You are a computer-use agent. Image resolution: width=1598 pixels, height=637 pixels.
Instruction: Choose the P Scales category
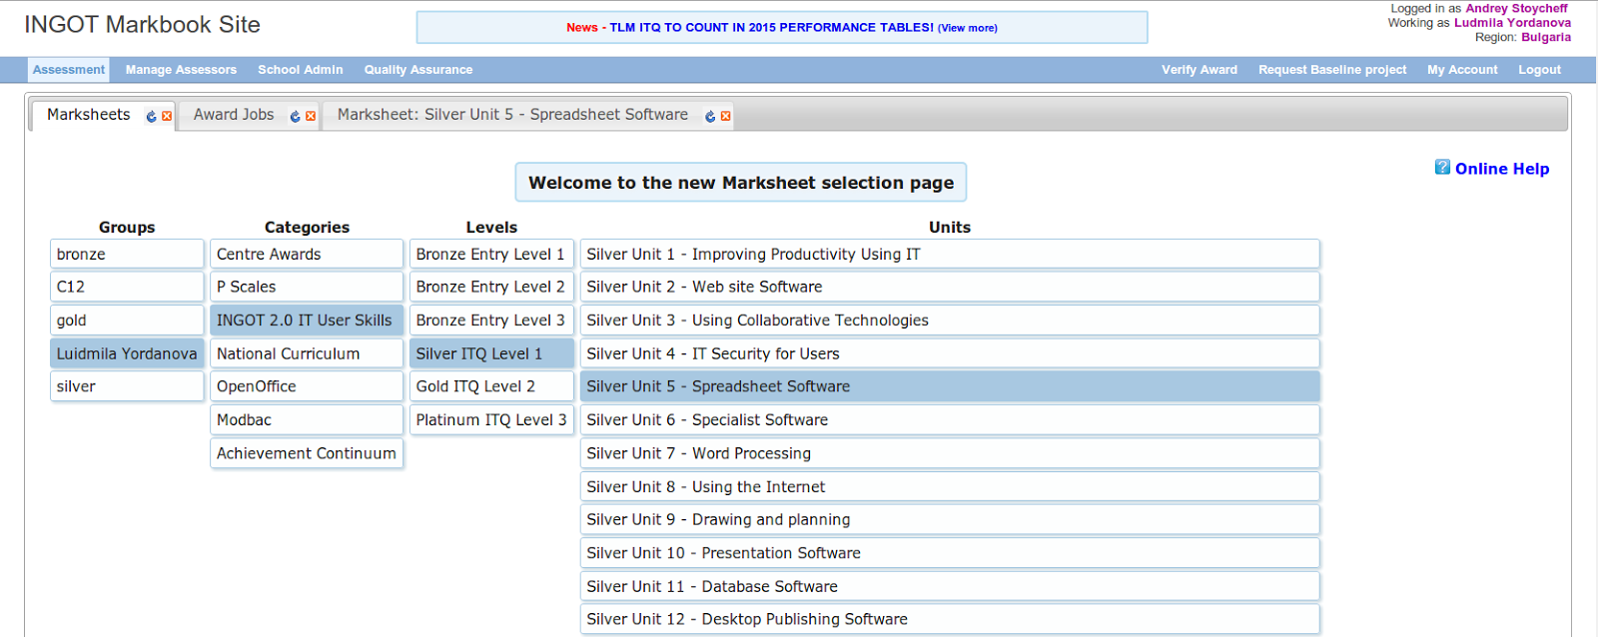(307, 287)
